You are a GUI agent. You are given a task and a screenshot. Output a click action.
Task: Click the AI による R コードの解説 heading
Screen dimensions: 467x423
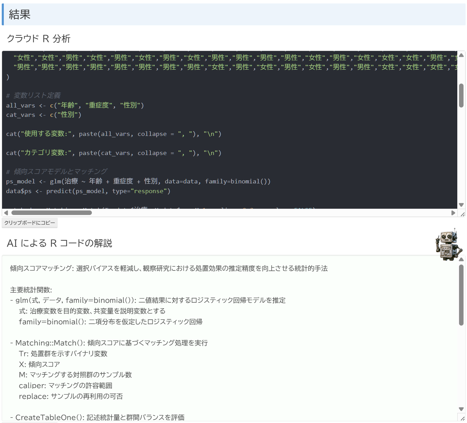59,243
